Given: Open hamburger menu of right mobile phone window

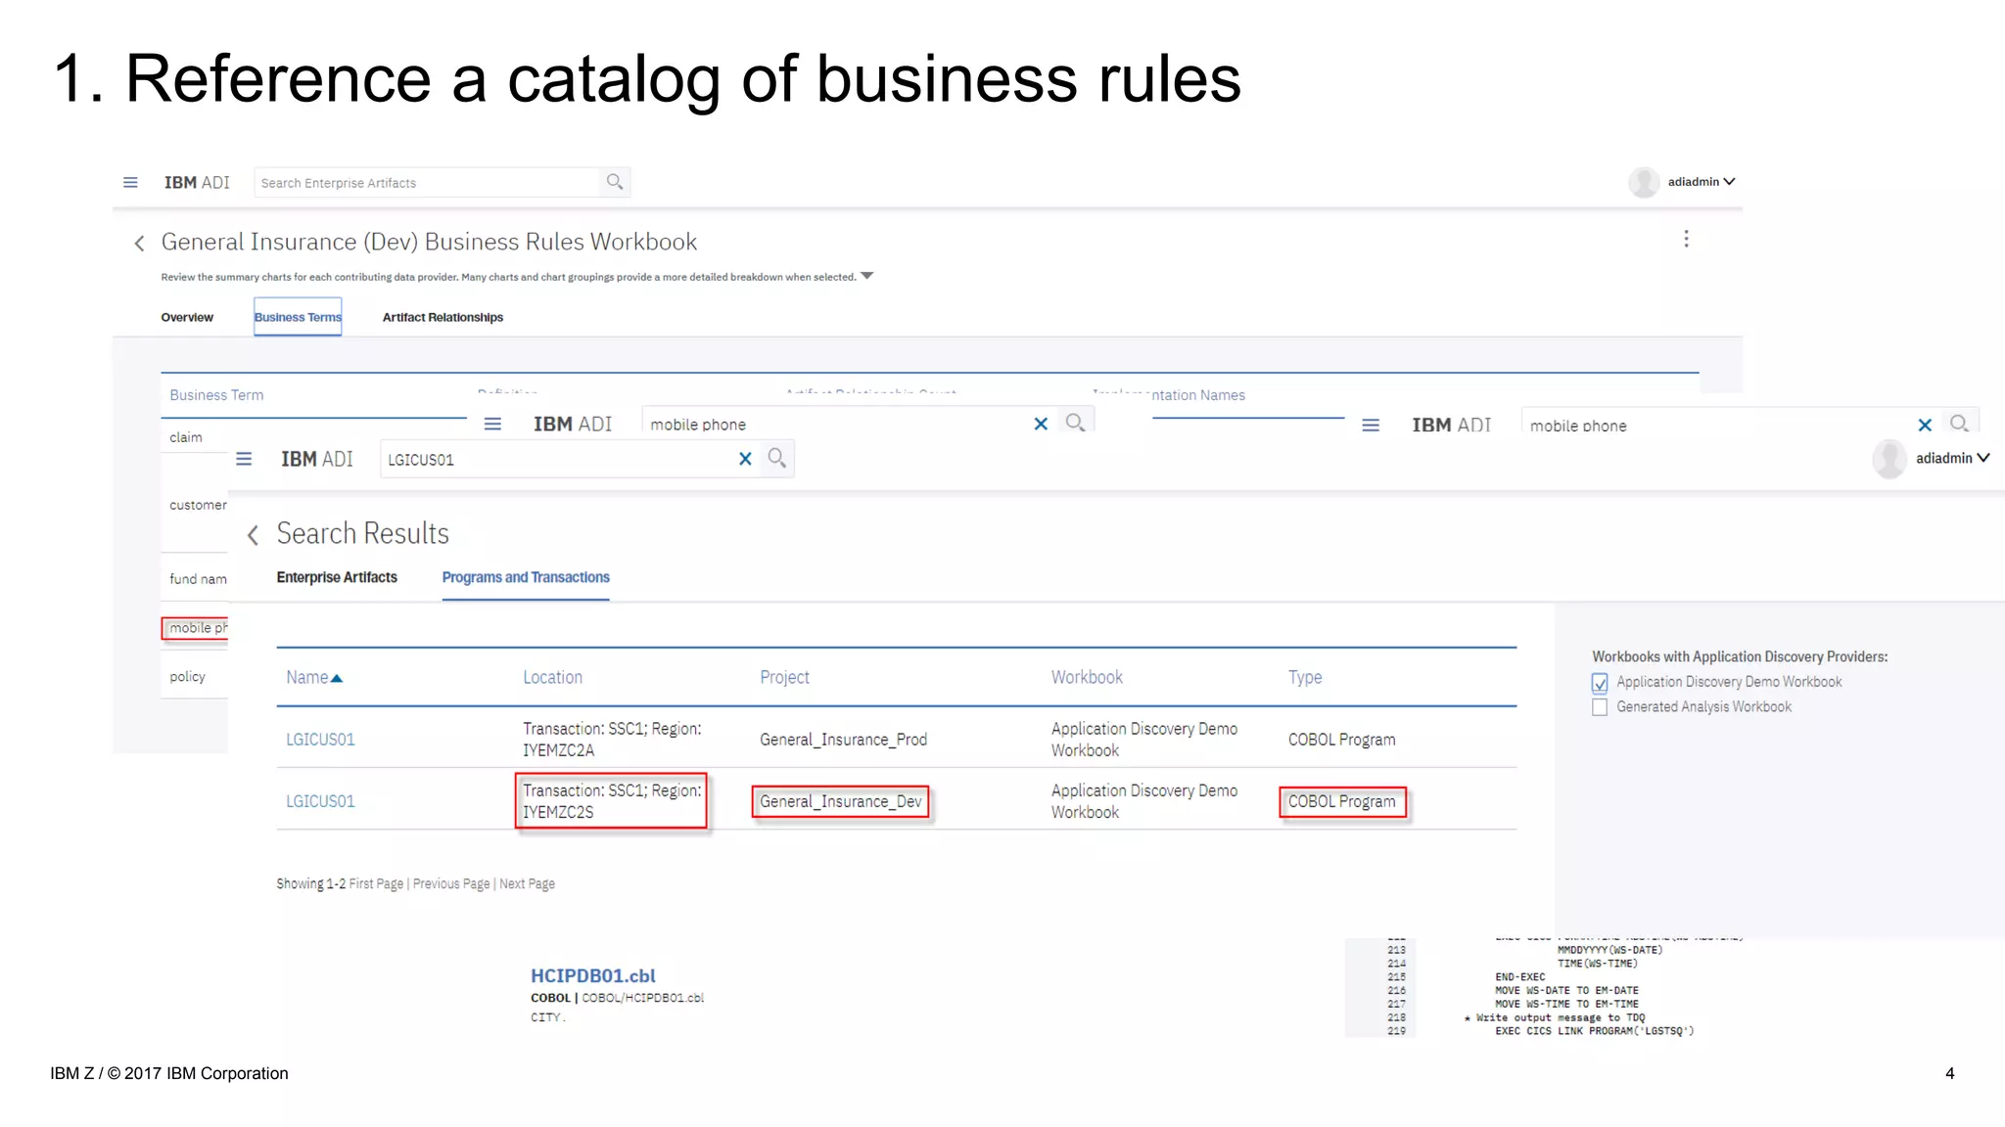Looking at the screenshot, I should tap(1371, 426).
